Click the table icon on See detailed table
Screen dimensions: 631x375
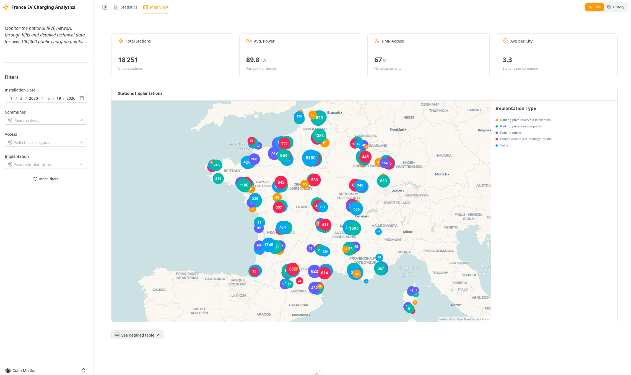pos(117,335)
